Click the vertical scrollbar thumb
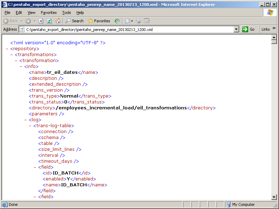Viewport: 279px width, 209px height. (274, 42)
